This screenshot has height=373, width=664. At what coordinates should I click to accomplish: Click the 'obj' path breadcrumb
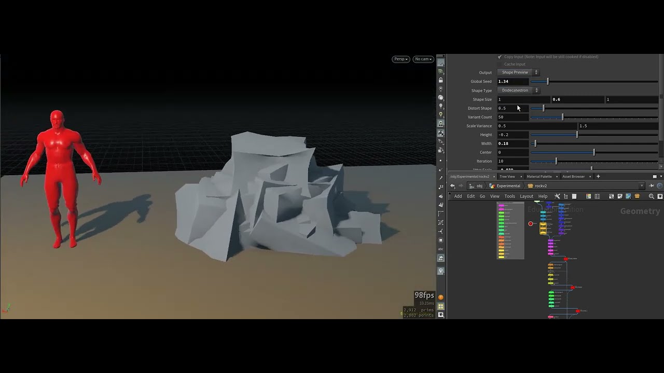(x=476, y=186)
